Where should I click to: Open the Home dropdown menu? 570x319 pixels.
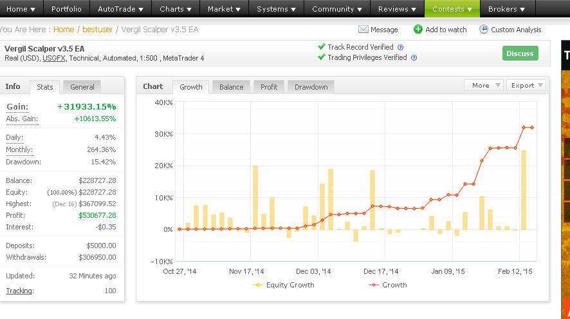tap(21, 9)
